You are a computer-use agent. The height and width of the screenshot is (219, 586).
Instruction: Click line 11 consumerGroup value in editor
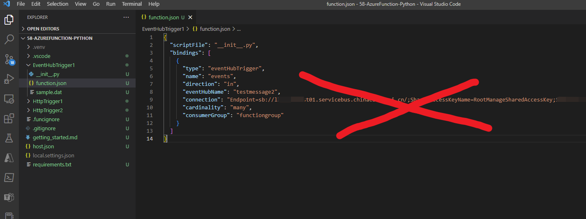260,115
